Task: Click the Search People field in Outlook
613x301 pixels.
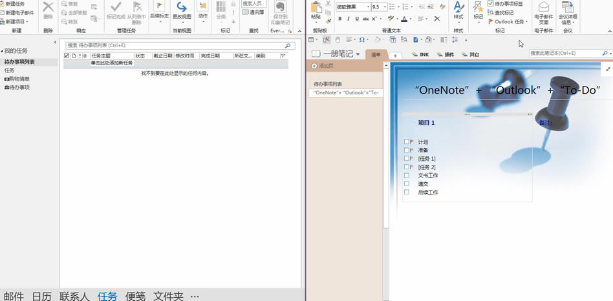Action: 253,3
